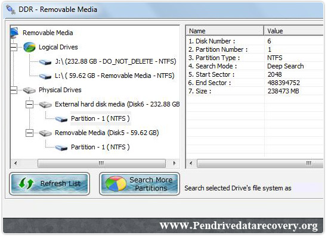Click the drive tree's horizontal scrollbar right arrow

pyautogui.click(x=175, y=163)
